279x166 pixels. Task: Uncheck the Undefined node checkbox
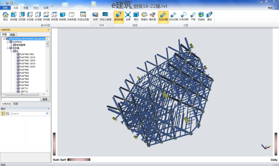pyautogui.click(x=10, y=42)
